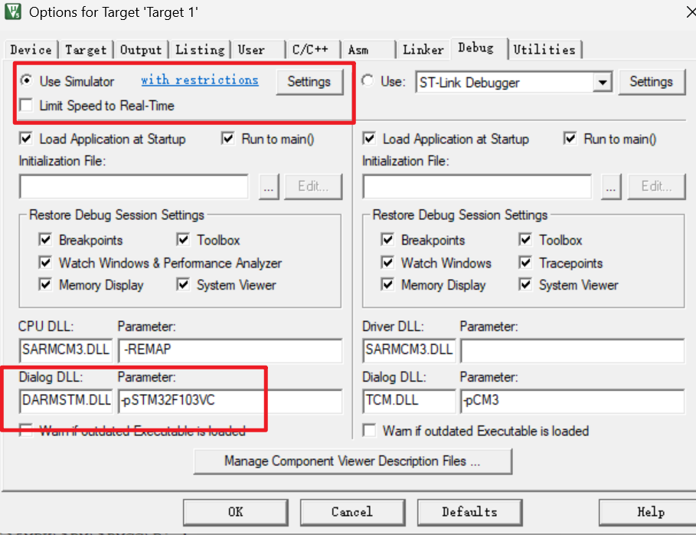The width and height of the screenshot is (696, 535).
Task: Switch to the Target tab
Action: 86,49
